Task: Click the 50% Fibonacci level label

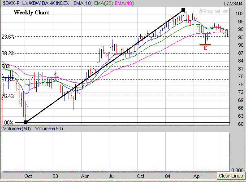Action: 6,67
